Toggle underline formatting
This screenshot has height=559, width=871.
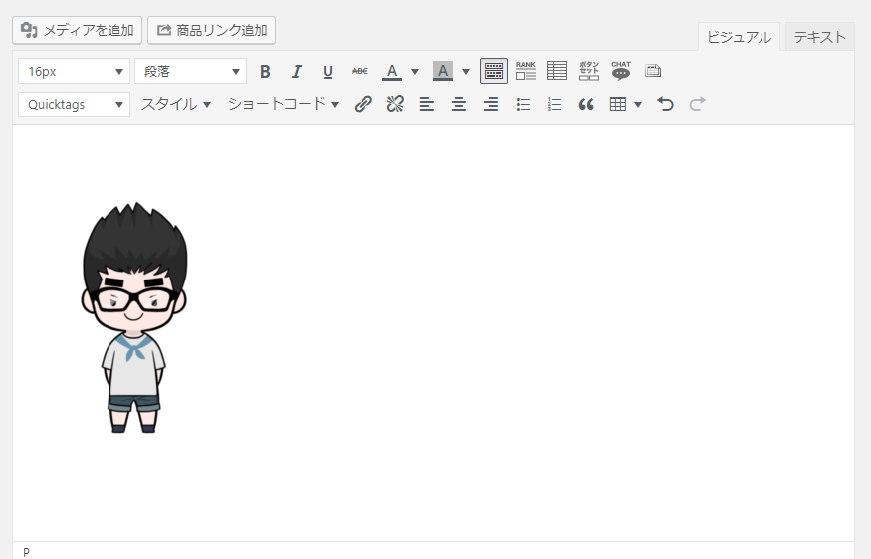click(327, 71)
